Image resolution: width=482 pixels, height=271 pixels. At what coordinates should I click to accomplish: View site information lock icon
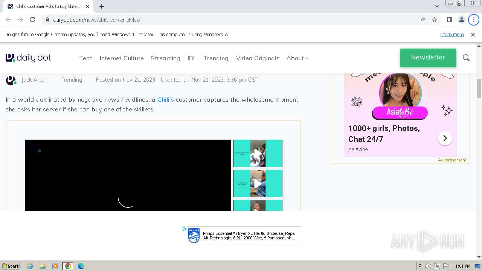click(47, 20)
